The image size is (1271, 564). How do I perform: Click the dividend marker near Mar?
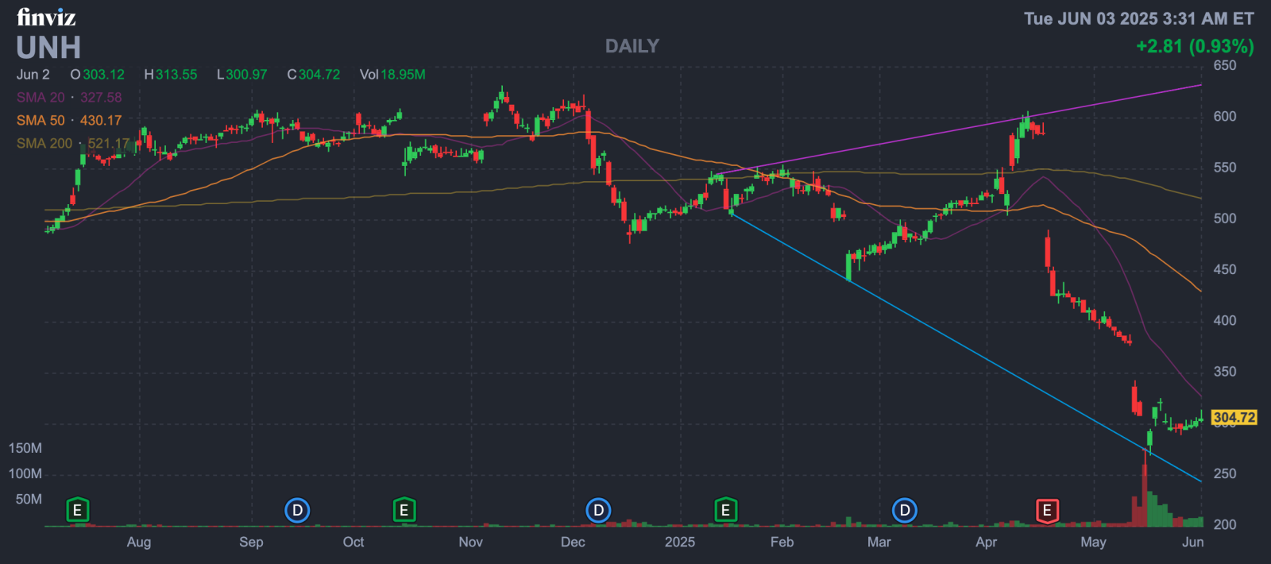pyautogui.click(x=905, y=510)
